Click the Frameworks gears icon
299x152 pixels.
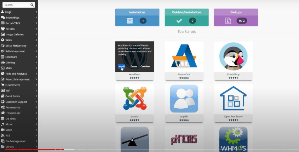tap(3, 107)
